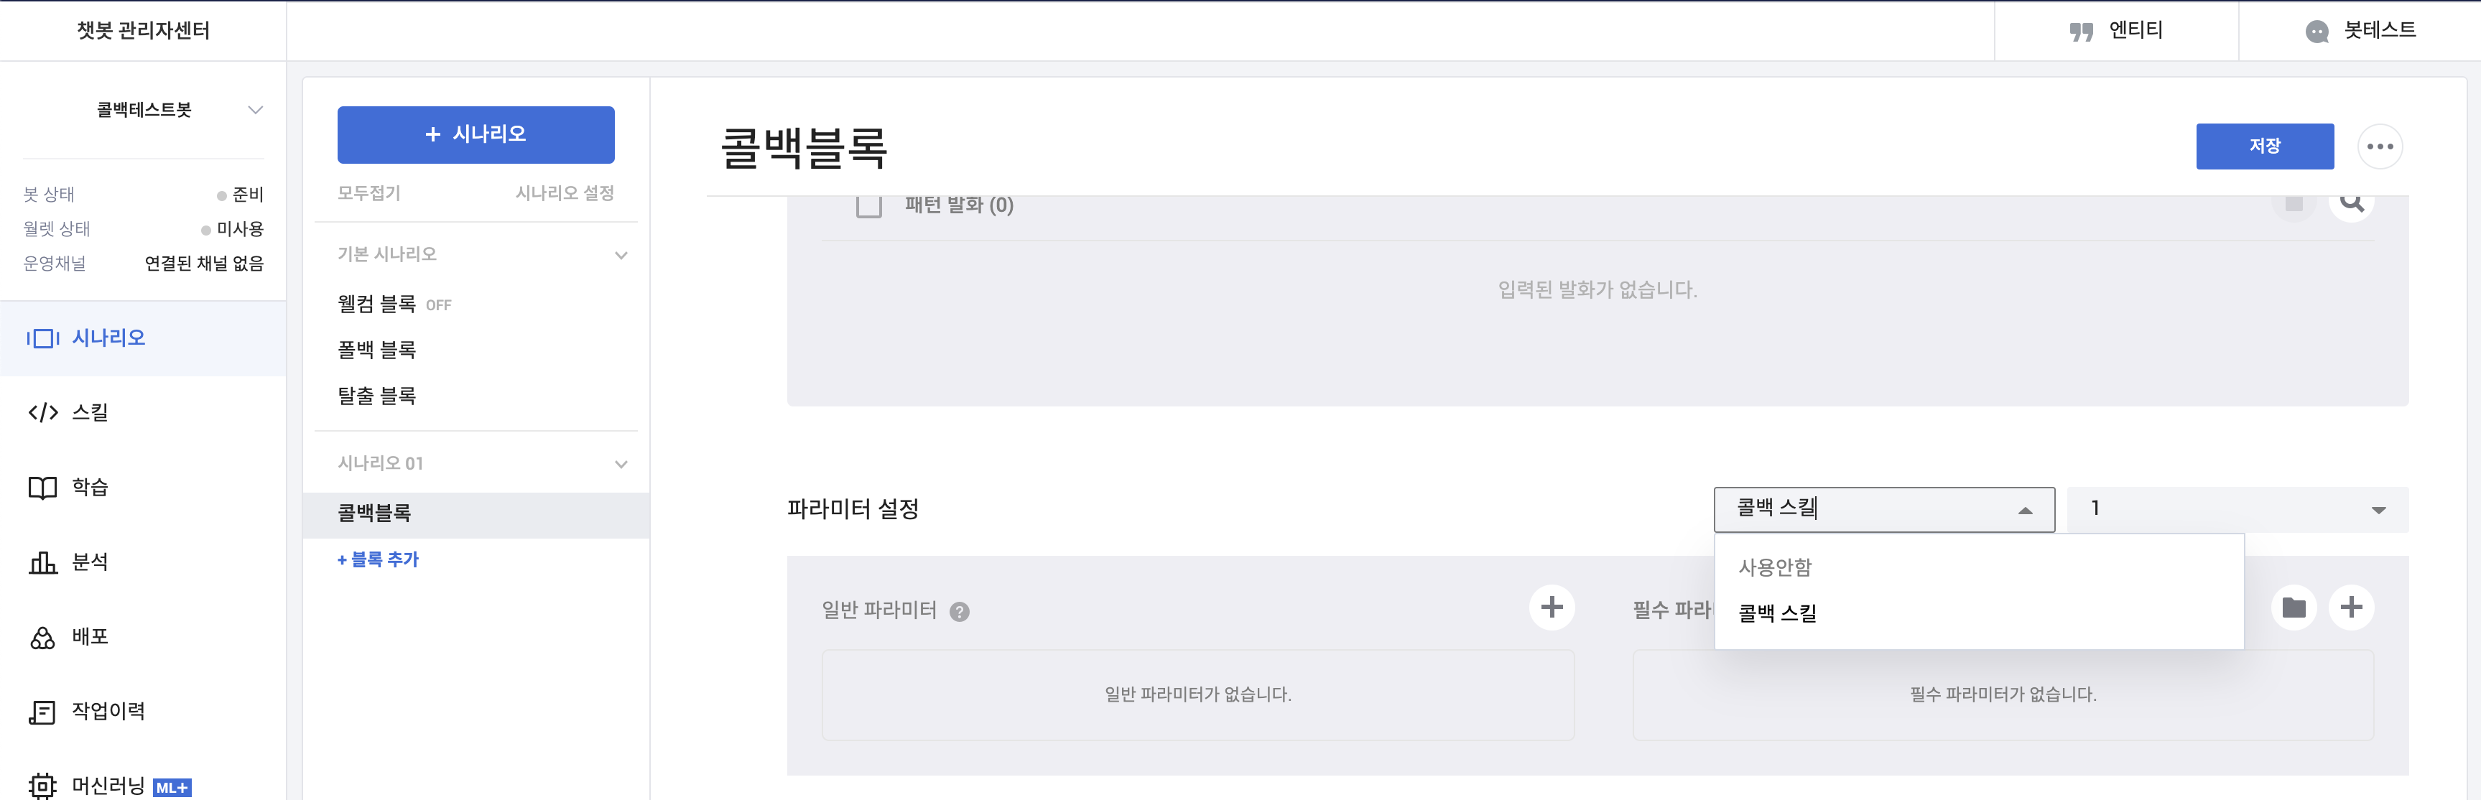Viewport: 2481px width, 800px height.
Task: Click the + 블록 추가 link
Action: click(x=379, y=559)
